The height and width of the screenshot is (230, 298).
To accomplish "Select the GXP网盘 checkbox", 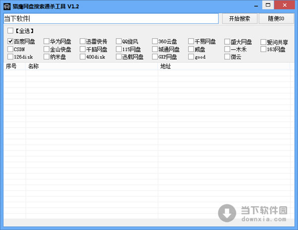I will (x=154, y=57).
